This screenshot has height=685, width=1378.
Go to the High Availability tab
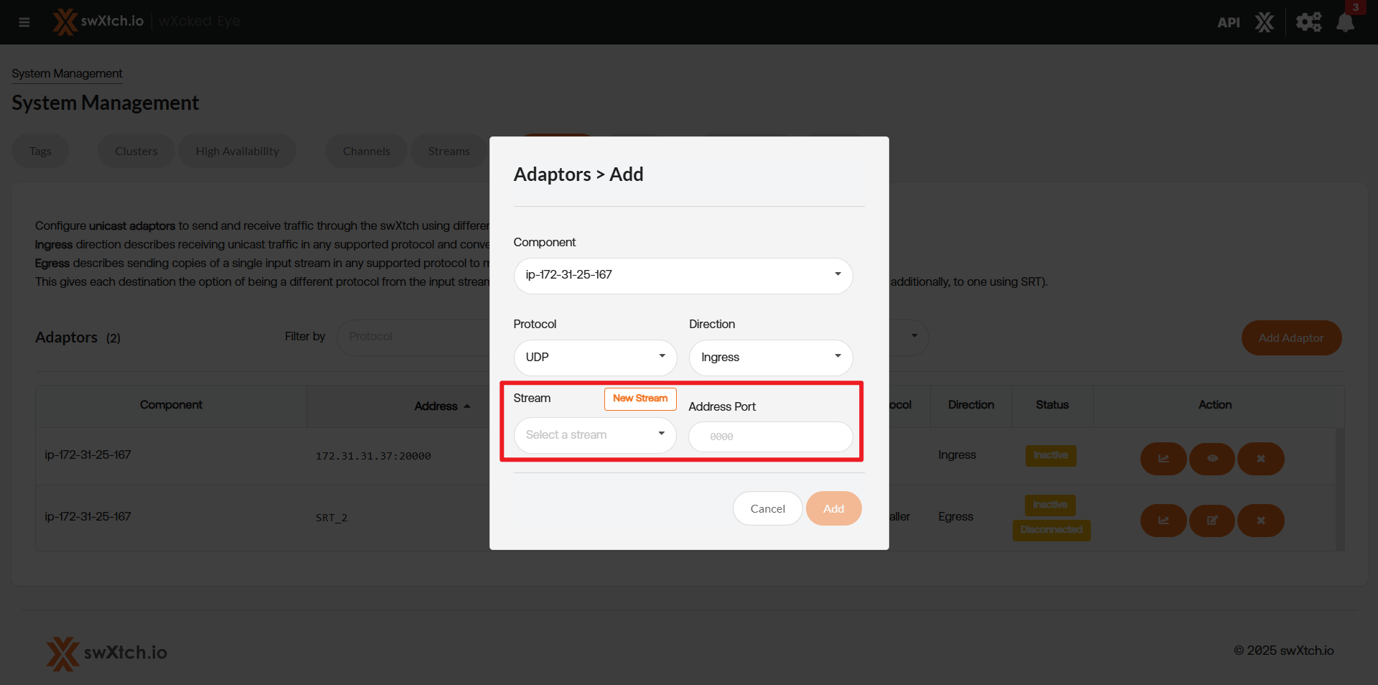pos(237,152)
